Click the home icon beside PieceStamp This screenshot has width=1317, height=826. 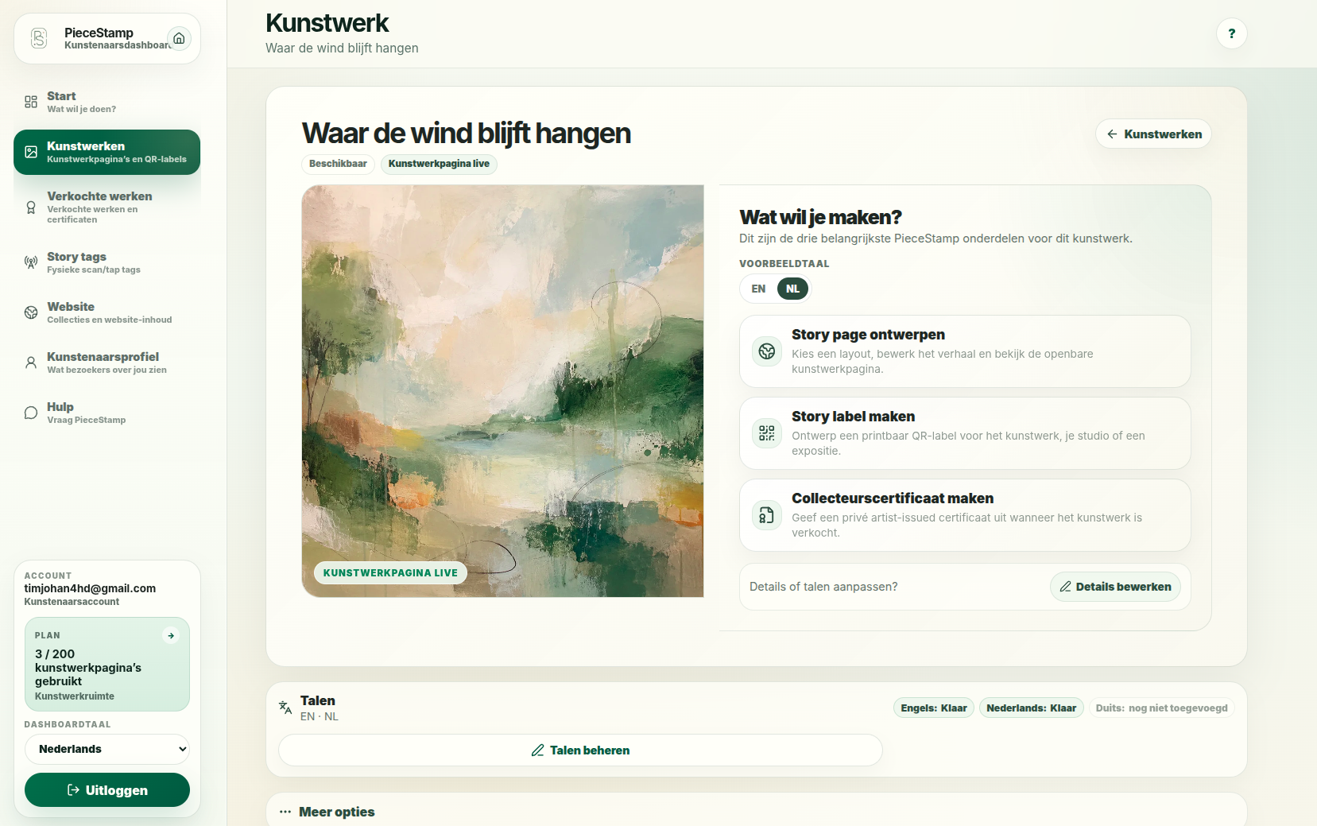coord(179,38)
